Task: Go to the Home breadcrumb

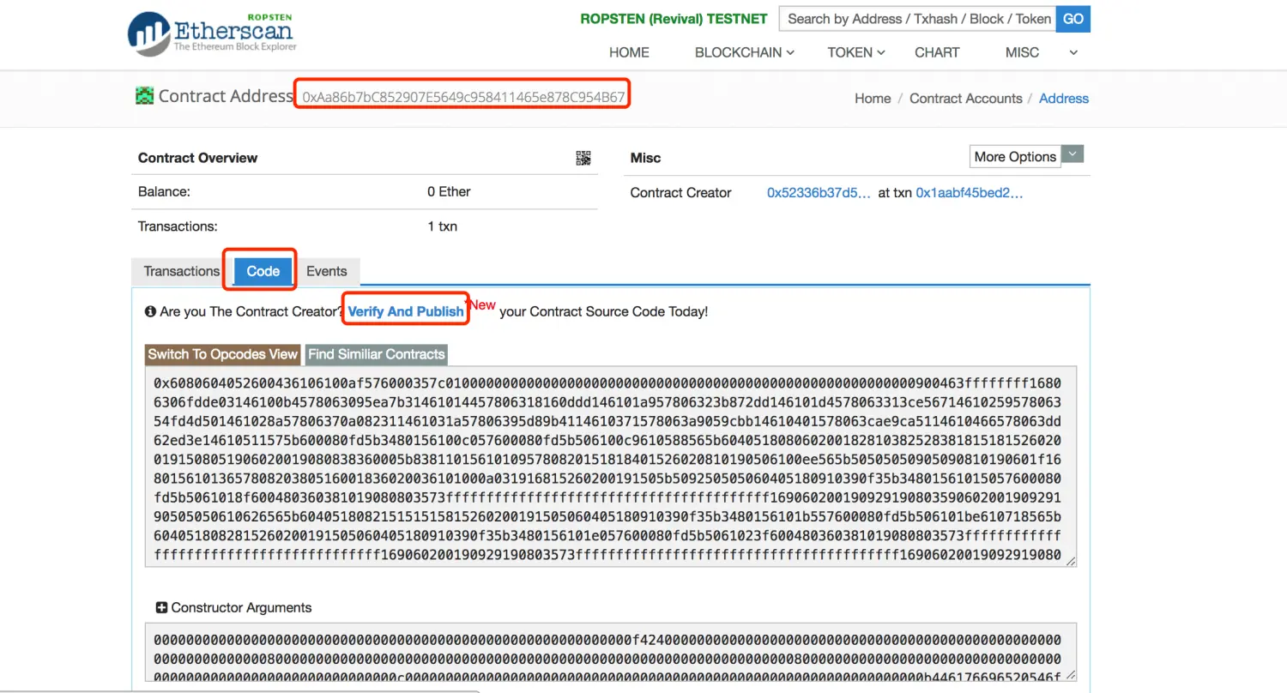Action: pyautogui.click(x=873, y=99)
